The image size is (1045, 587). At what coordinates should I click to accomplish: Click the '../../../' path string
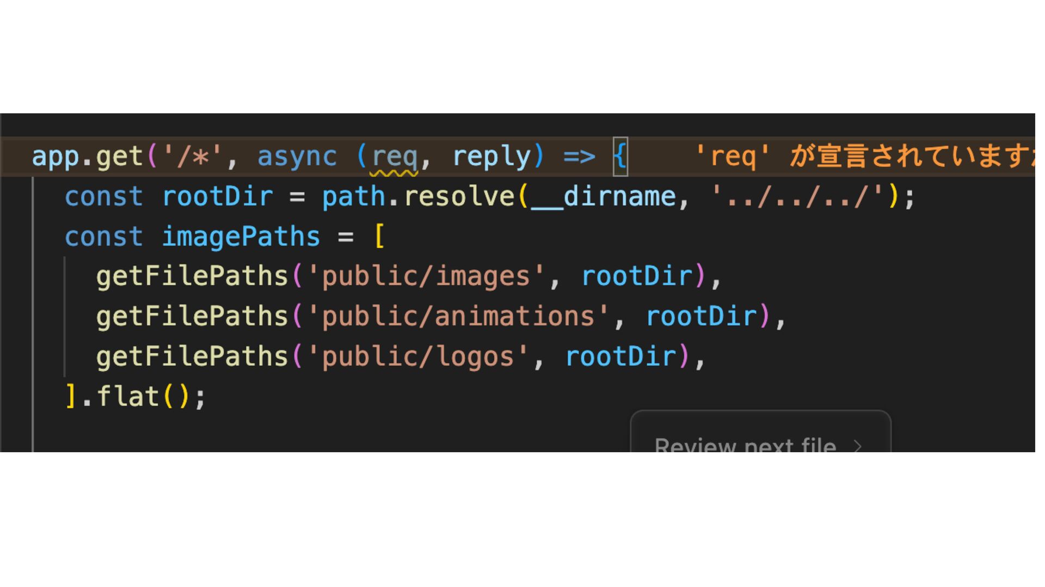pos(797,196)
